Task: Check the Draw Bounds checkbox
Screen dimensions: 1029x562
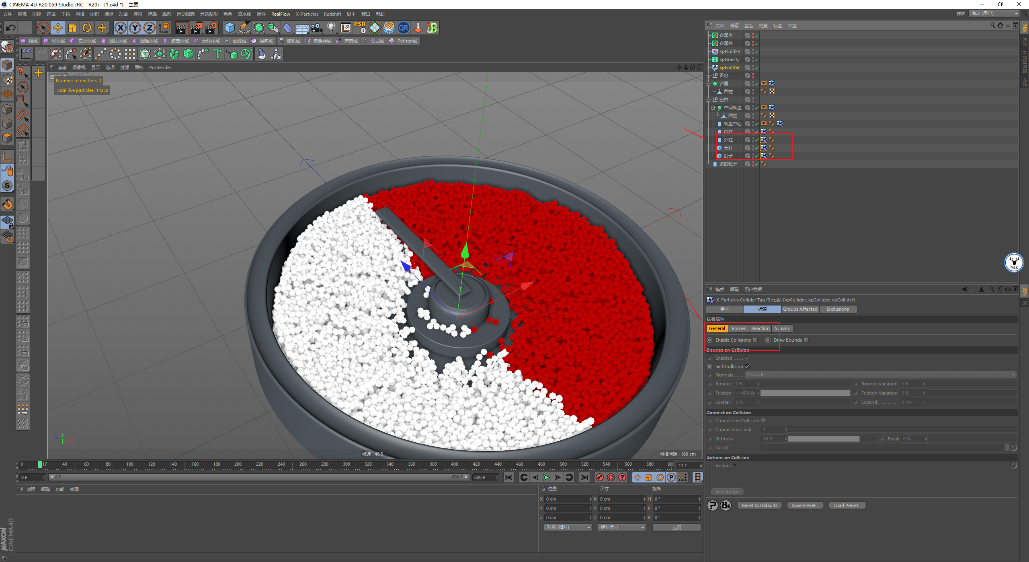Action: 806,340
